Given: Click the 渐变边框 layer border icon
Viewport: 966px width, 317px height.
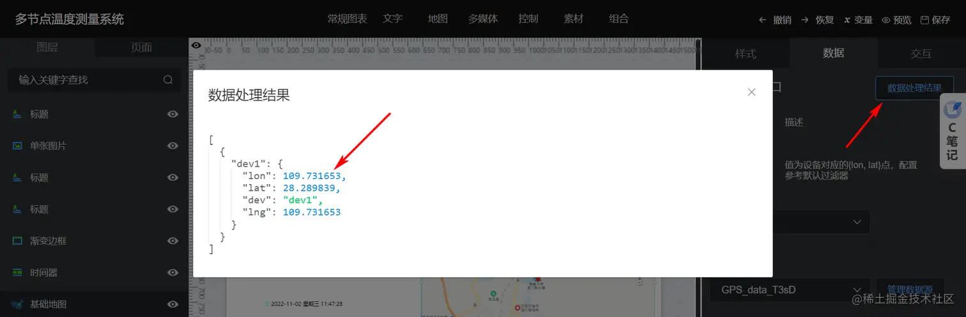Looking at the screenshot, I should click(x=17, y=241).
